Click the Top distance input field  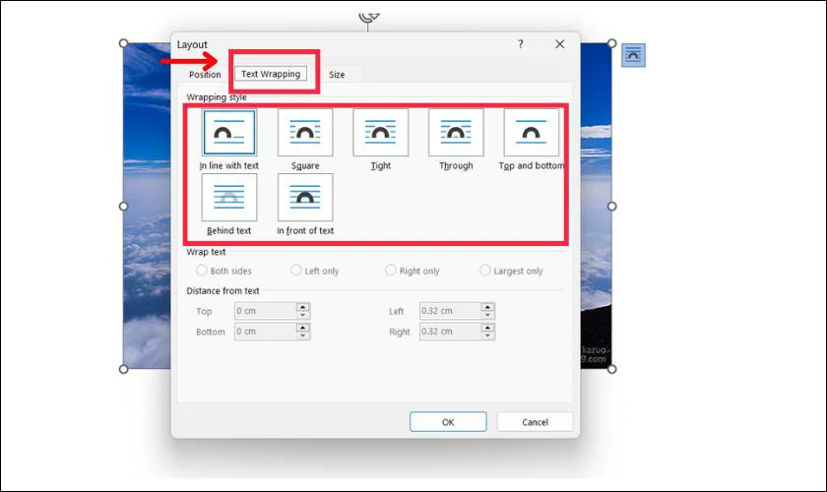click(x=265, y=311)
